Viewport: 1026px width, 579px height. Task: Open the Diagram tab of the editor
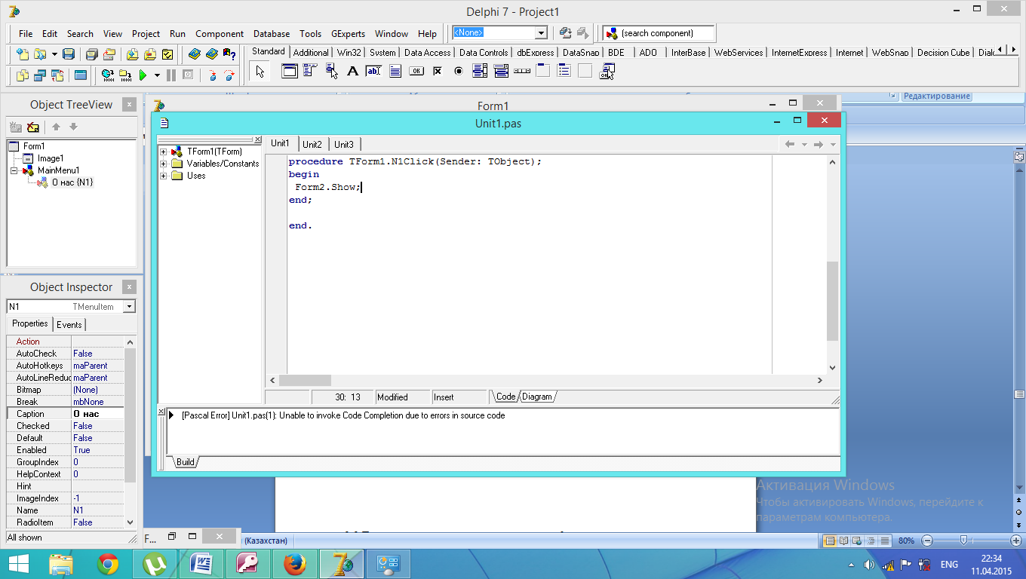(537, 397)
